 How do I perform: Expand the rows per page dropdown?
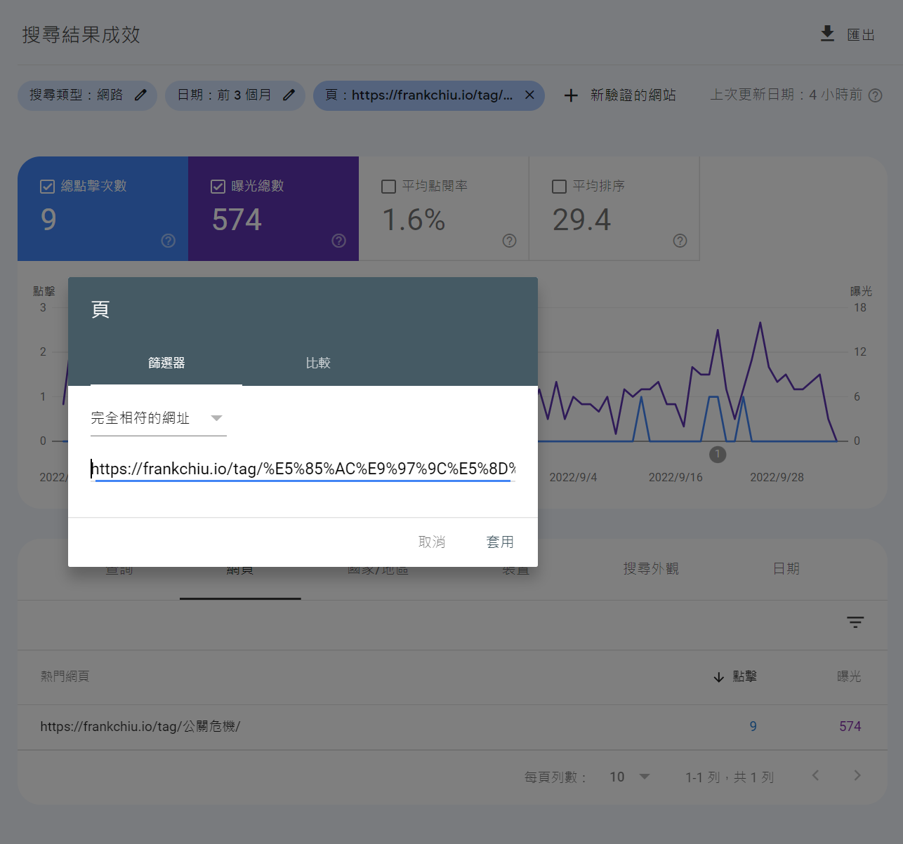(x=644, y=777)
